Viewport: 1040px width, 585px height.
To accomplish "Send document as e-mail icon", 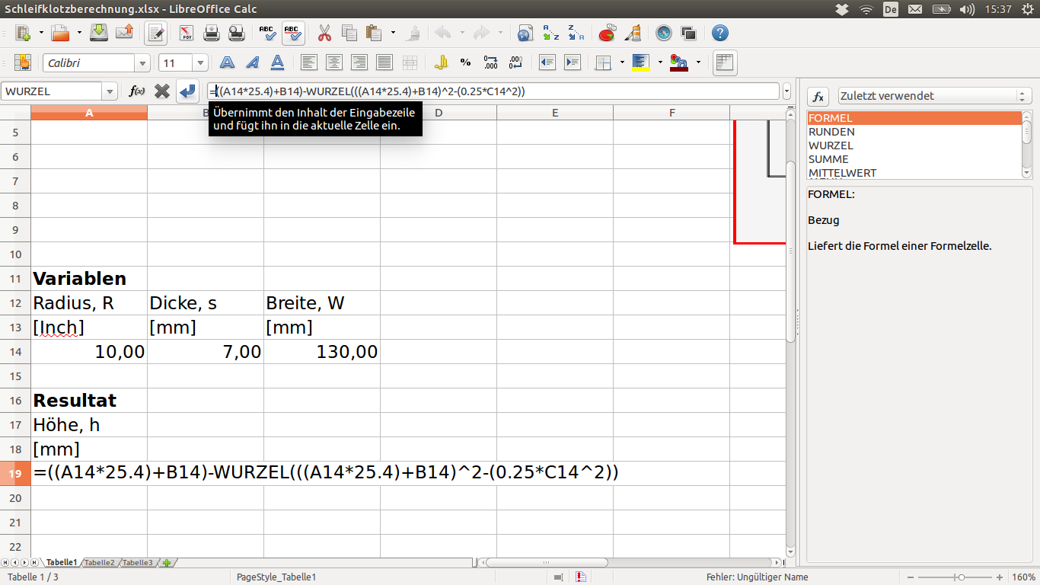I will tap(124, 34).
